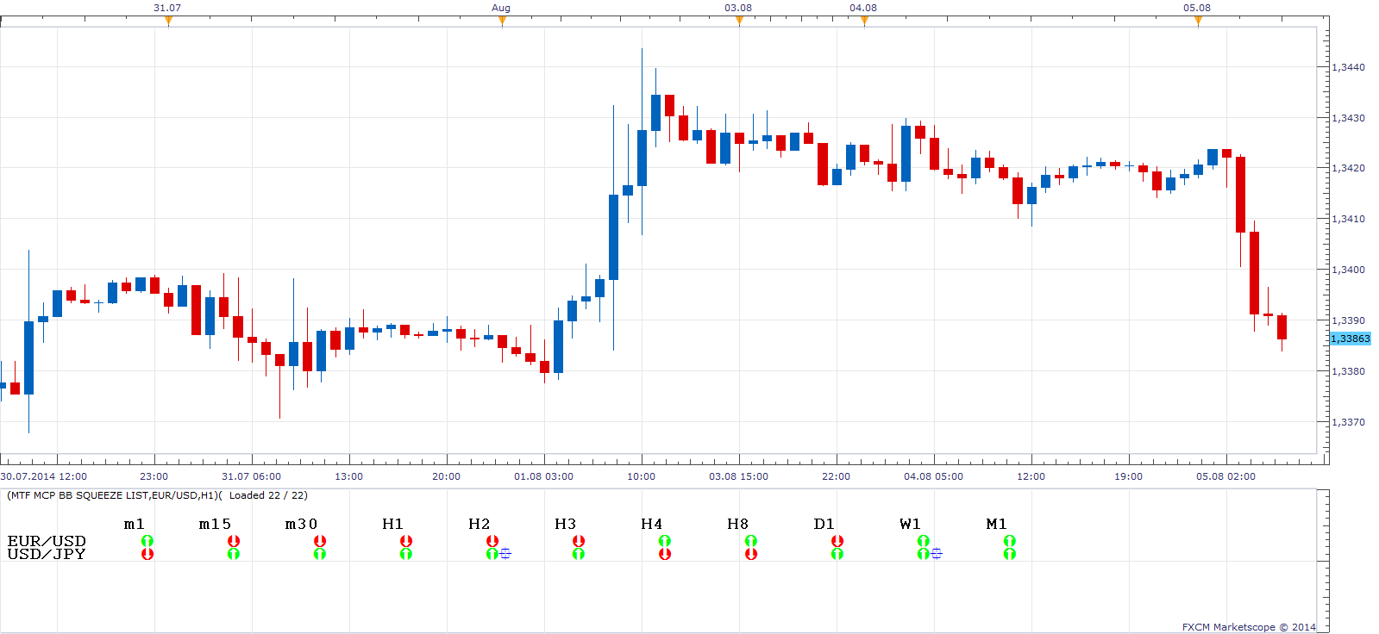Click the 1,3370 price axis label
This screenshot has width=1379, height=634.
[x=1349, y=422]
